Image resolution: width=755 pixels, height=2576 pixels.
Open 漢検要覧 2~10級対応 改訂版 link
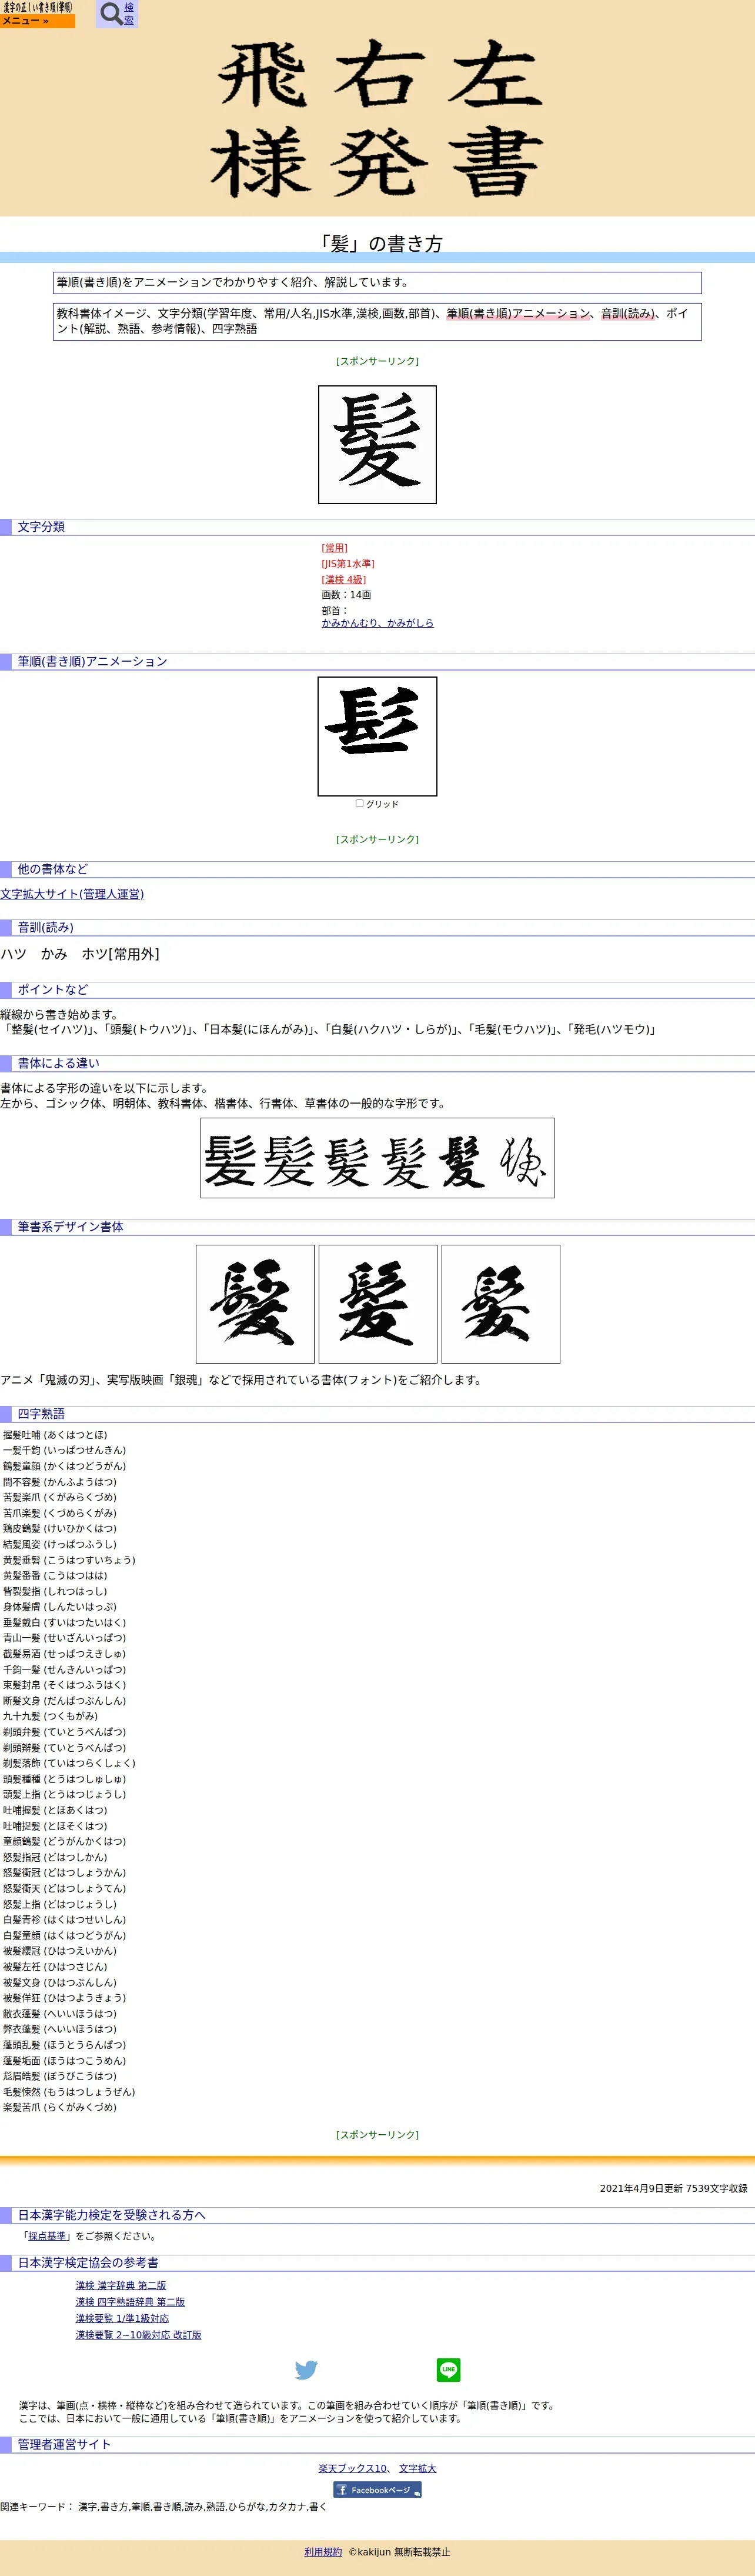coord(138,2335)
